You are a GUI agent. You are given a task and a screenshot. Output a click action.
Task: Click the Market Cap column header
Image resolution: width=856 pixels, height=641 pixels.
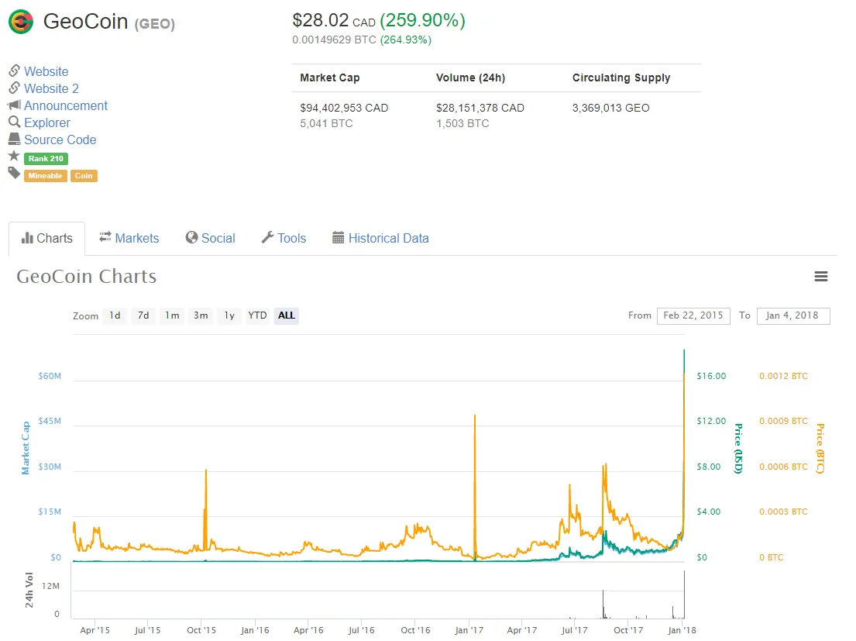(x=330, y=78)
